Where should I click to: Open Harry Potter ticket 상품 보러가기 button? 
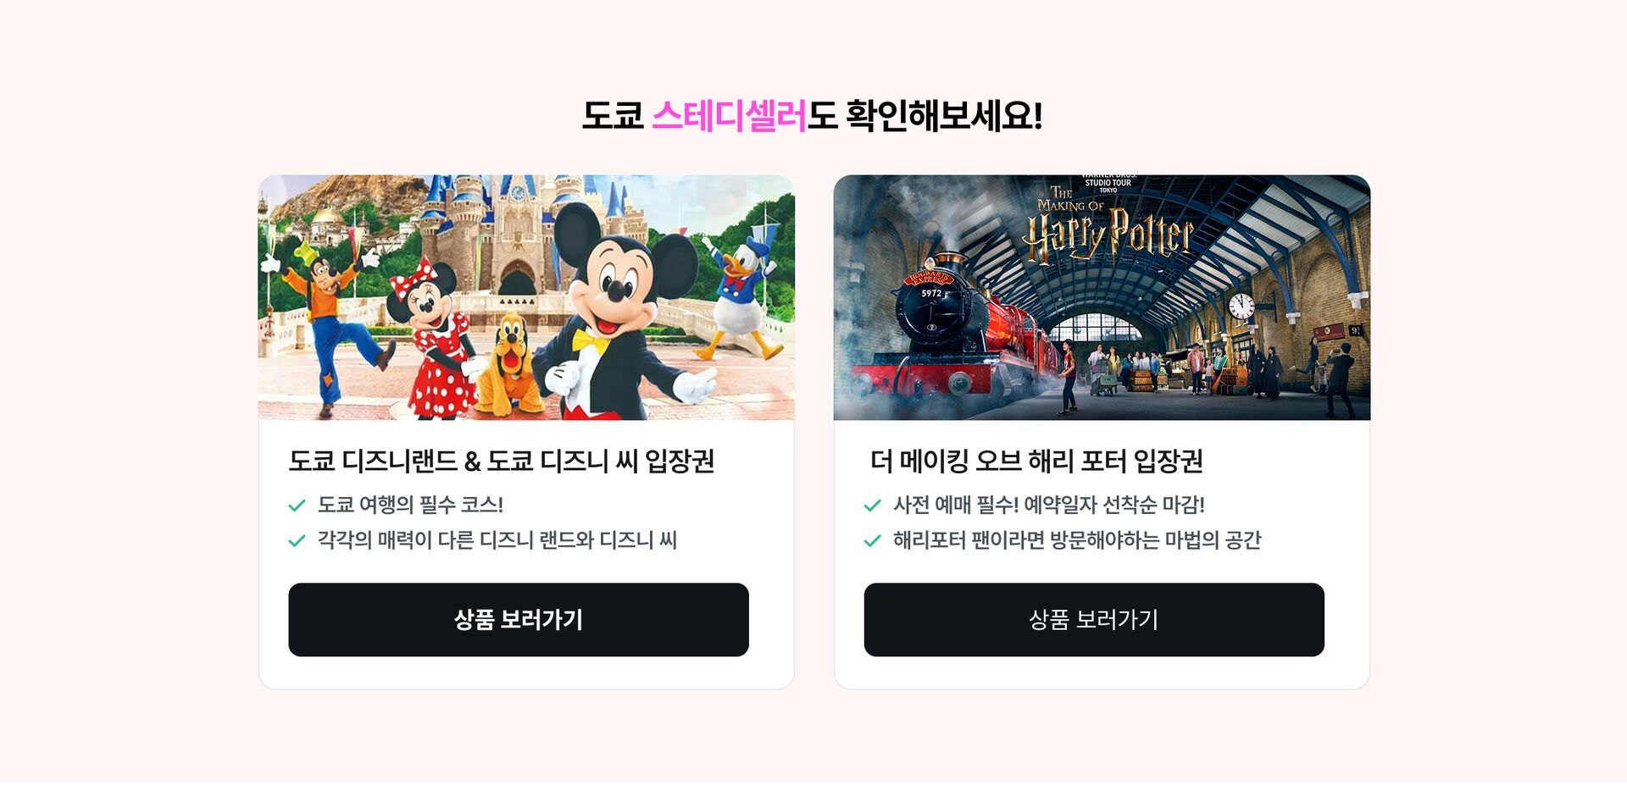pyautogui.click(x=1094, y=619)
